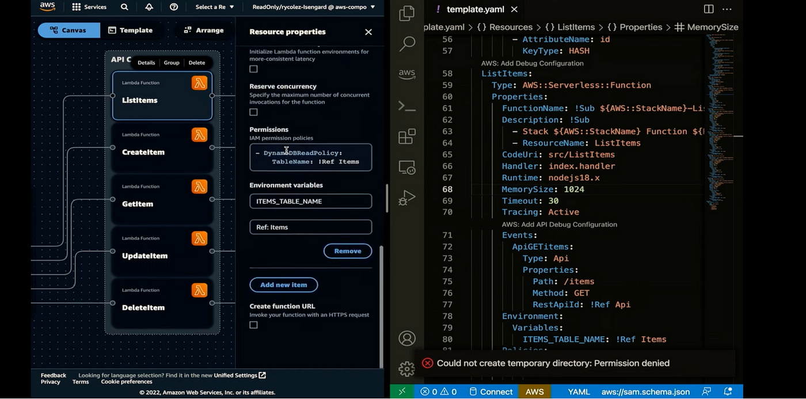This screenshot has width=806, height=399.
Task: Click Delete in the resource popup menu
Action: pos(197,63)
